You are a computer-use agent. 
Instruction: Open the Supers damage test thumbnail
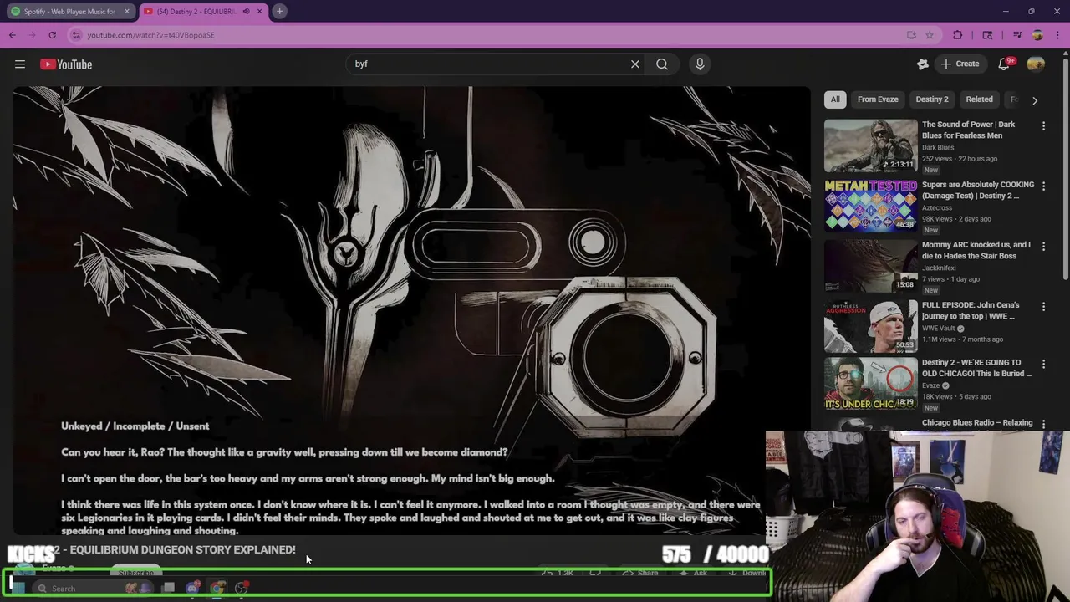(870, 206)
